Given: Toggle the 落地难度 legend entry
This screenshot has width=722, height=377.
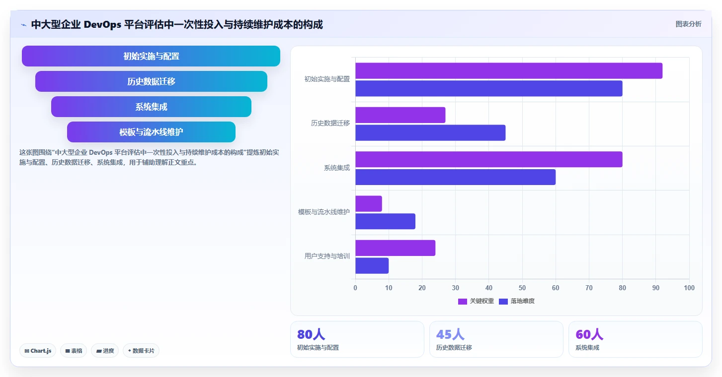Looking at the screenshot, I should pyautogui.click(x=516, y=301).
